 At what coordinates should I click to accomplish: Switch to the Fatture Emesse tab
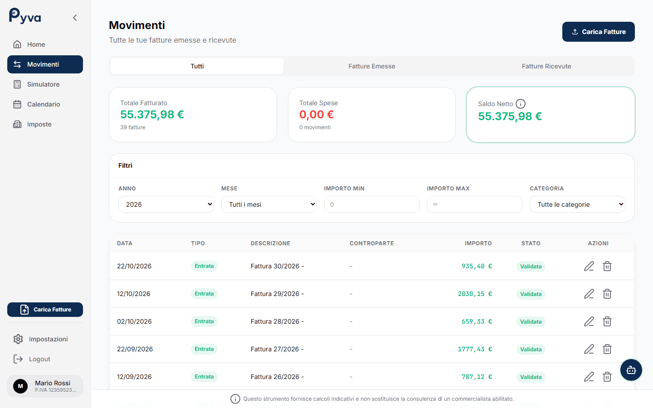[x=371, y=66]
